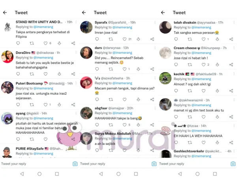Open overflow menu on telah divaksin's reply
237x178 pixels.
(234, 23)
